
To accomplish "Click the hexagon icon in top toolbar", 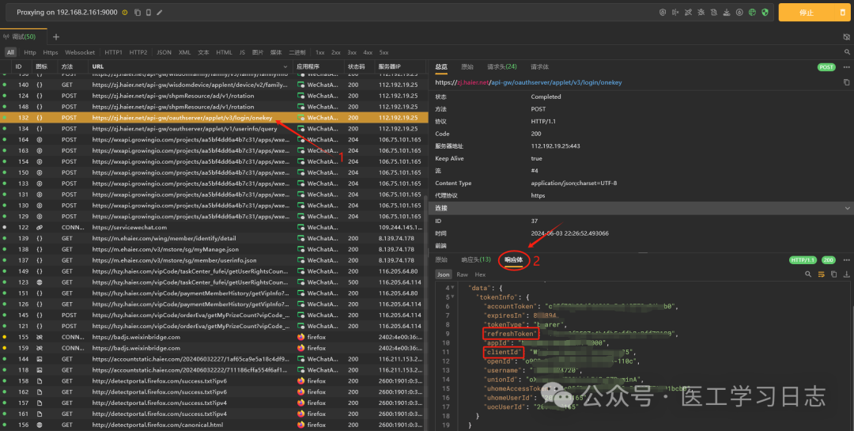I will [x=663, y=12].
